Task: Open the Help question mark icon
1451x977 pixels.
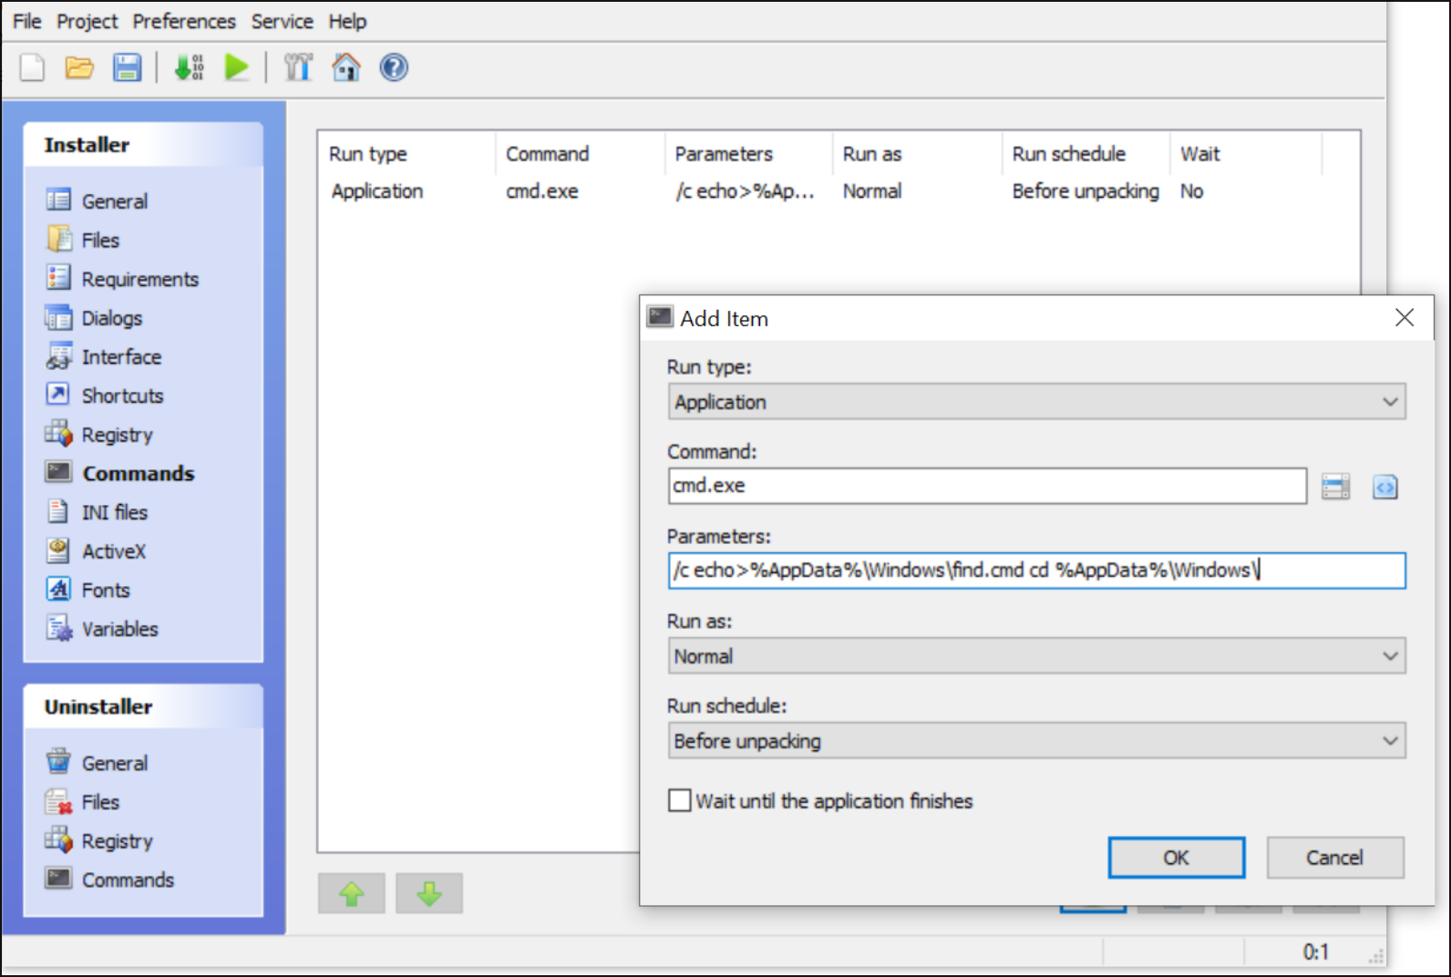Action: tap(394, 67)
